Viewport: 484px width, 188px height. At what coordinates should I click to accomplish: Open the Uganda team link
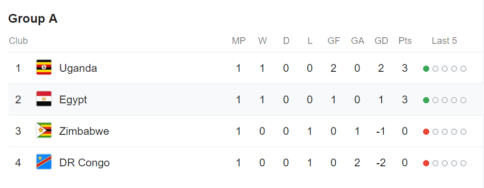coord(78,68)
